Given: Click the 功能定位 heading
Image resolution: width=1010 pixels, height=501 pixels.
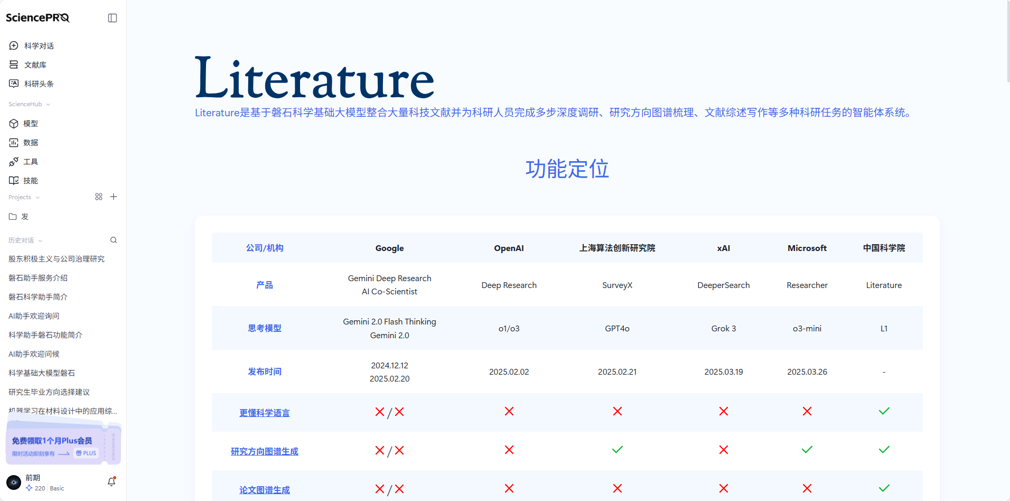Looking at the screenshot, I should [567, 169].
